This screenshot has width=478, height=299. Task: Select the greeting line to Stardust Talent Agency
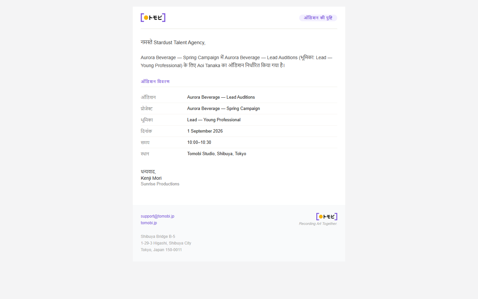(x=173, y=43)
